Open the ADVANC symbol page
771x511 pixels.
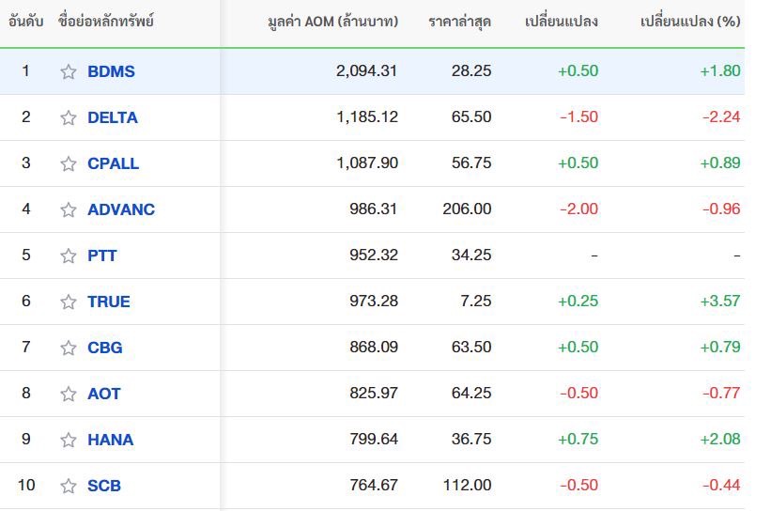[x=121, y=209]
